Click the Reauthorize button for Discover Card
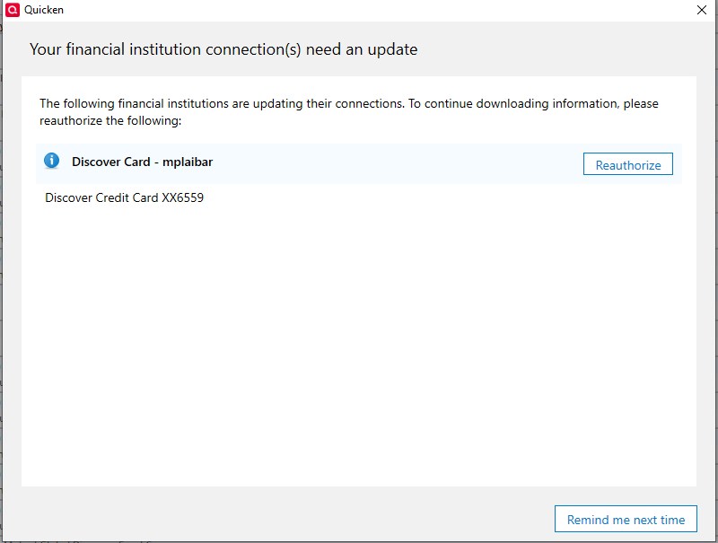This screenshot has height=543, width=718. point(627,164)
